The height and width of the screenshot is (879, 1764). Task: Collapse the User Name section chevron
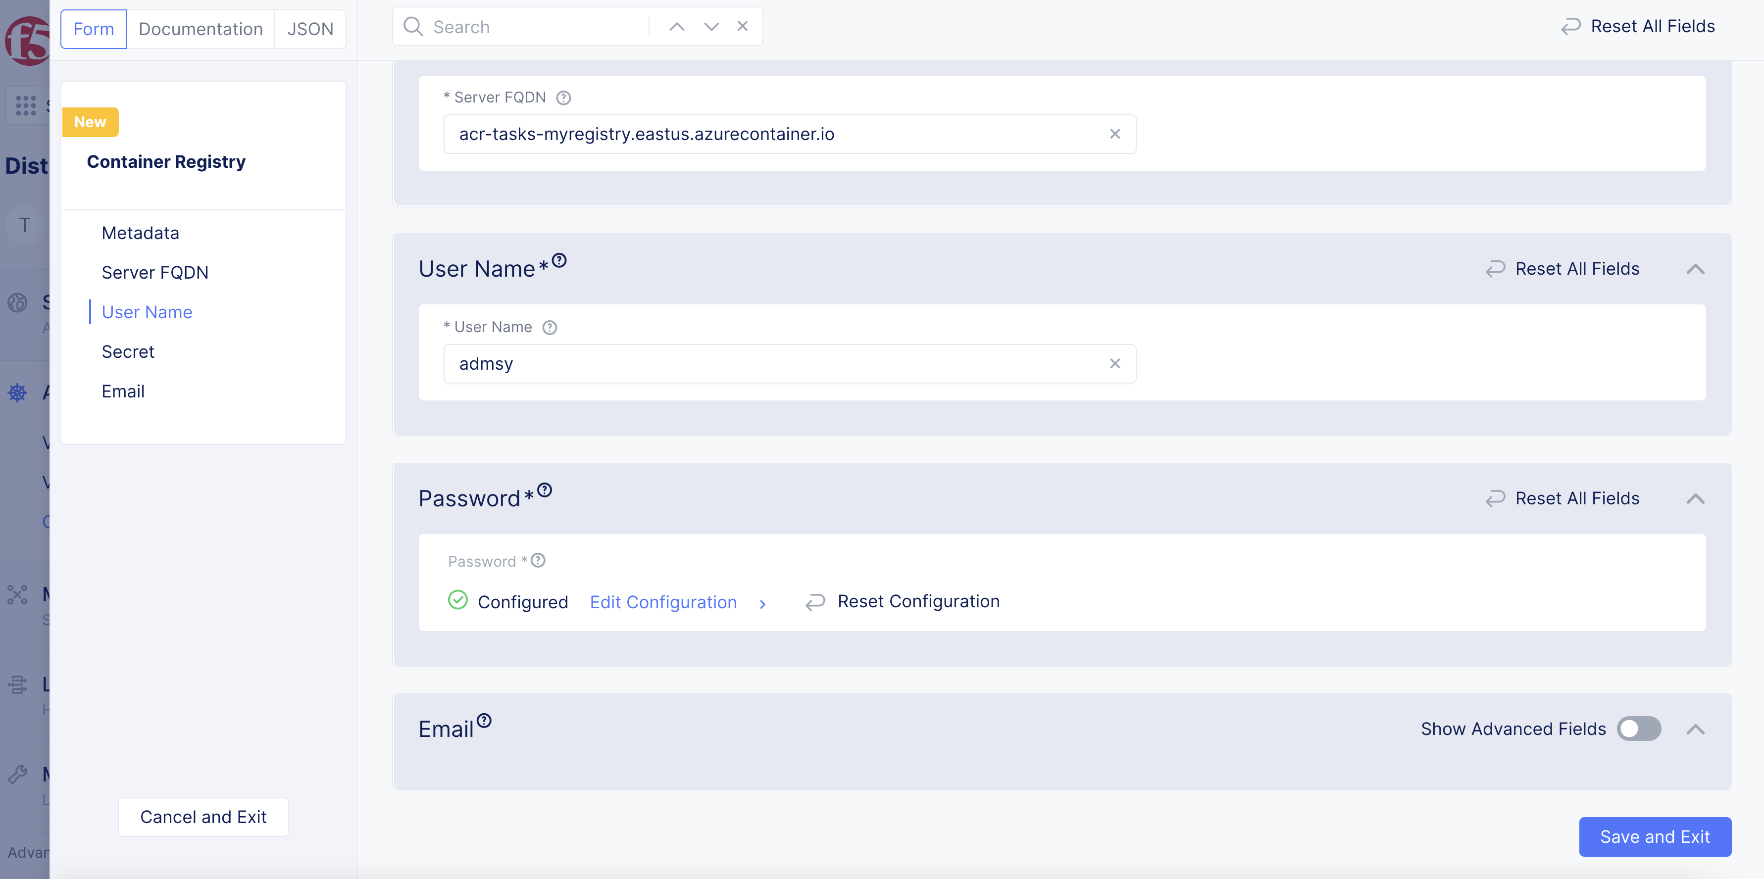[x=1696, y=269]
